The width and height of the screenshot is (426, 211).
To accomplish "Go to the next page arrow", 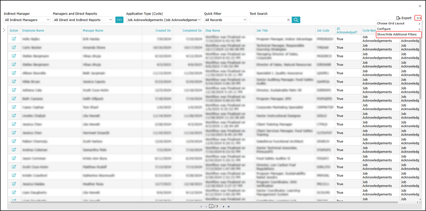I will (223, 206).
